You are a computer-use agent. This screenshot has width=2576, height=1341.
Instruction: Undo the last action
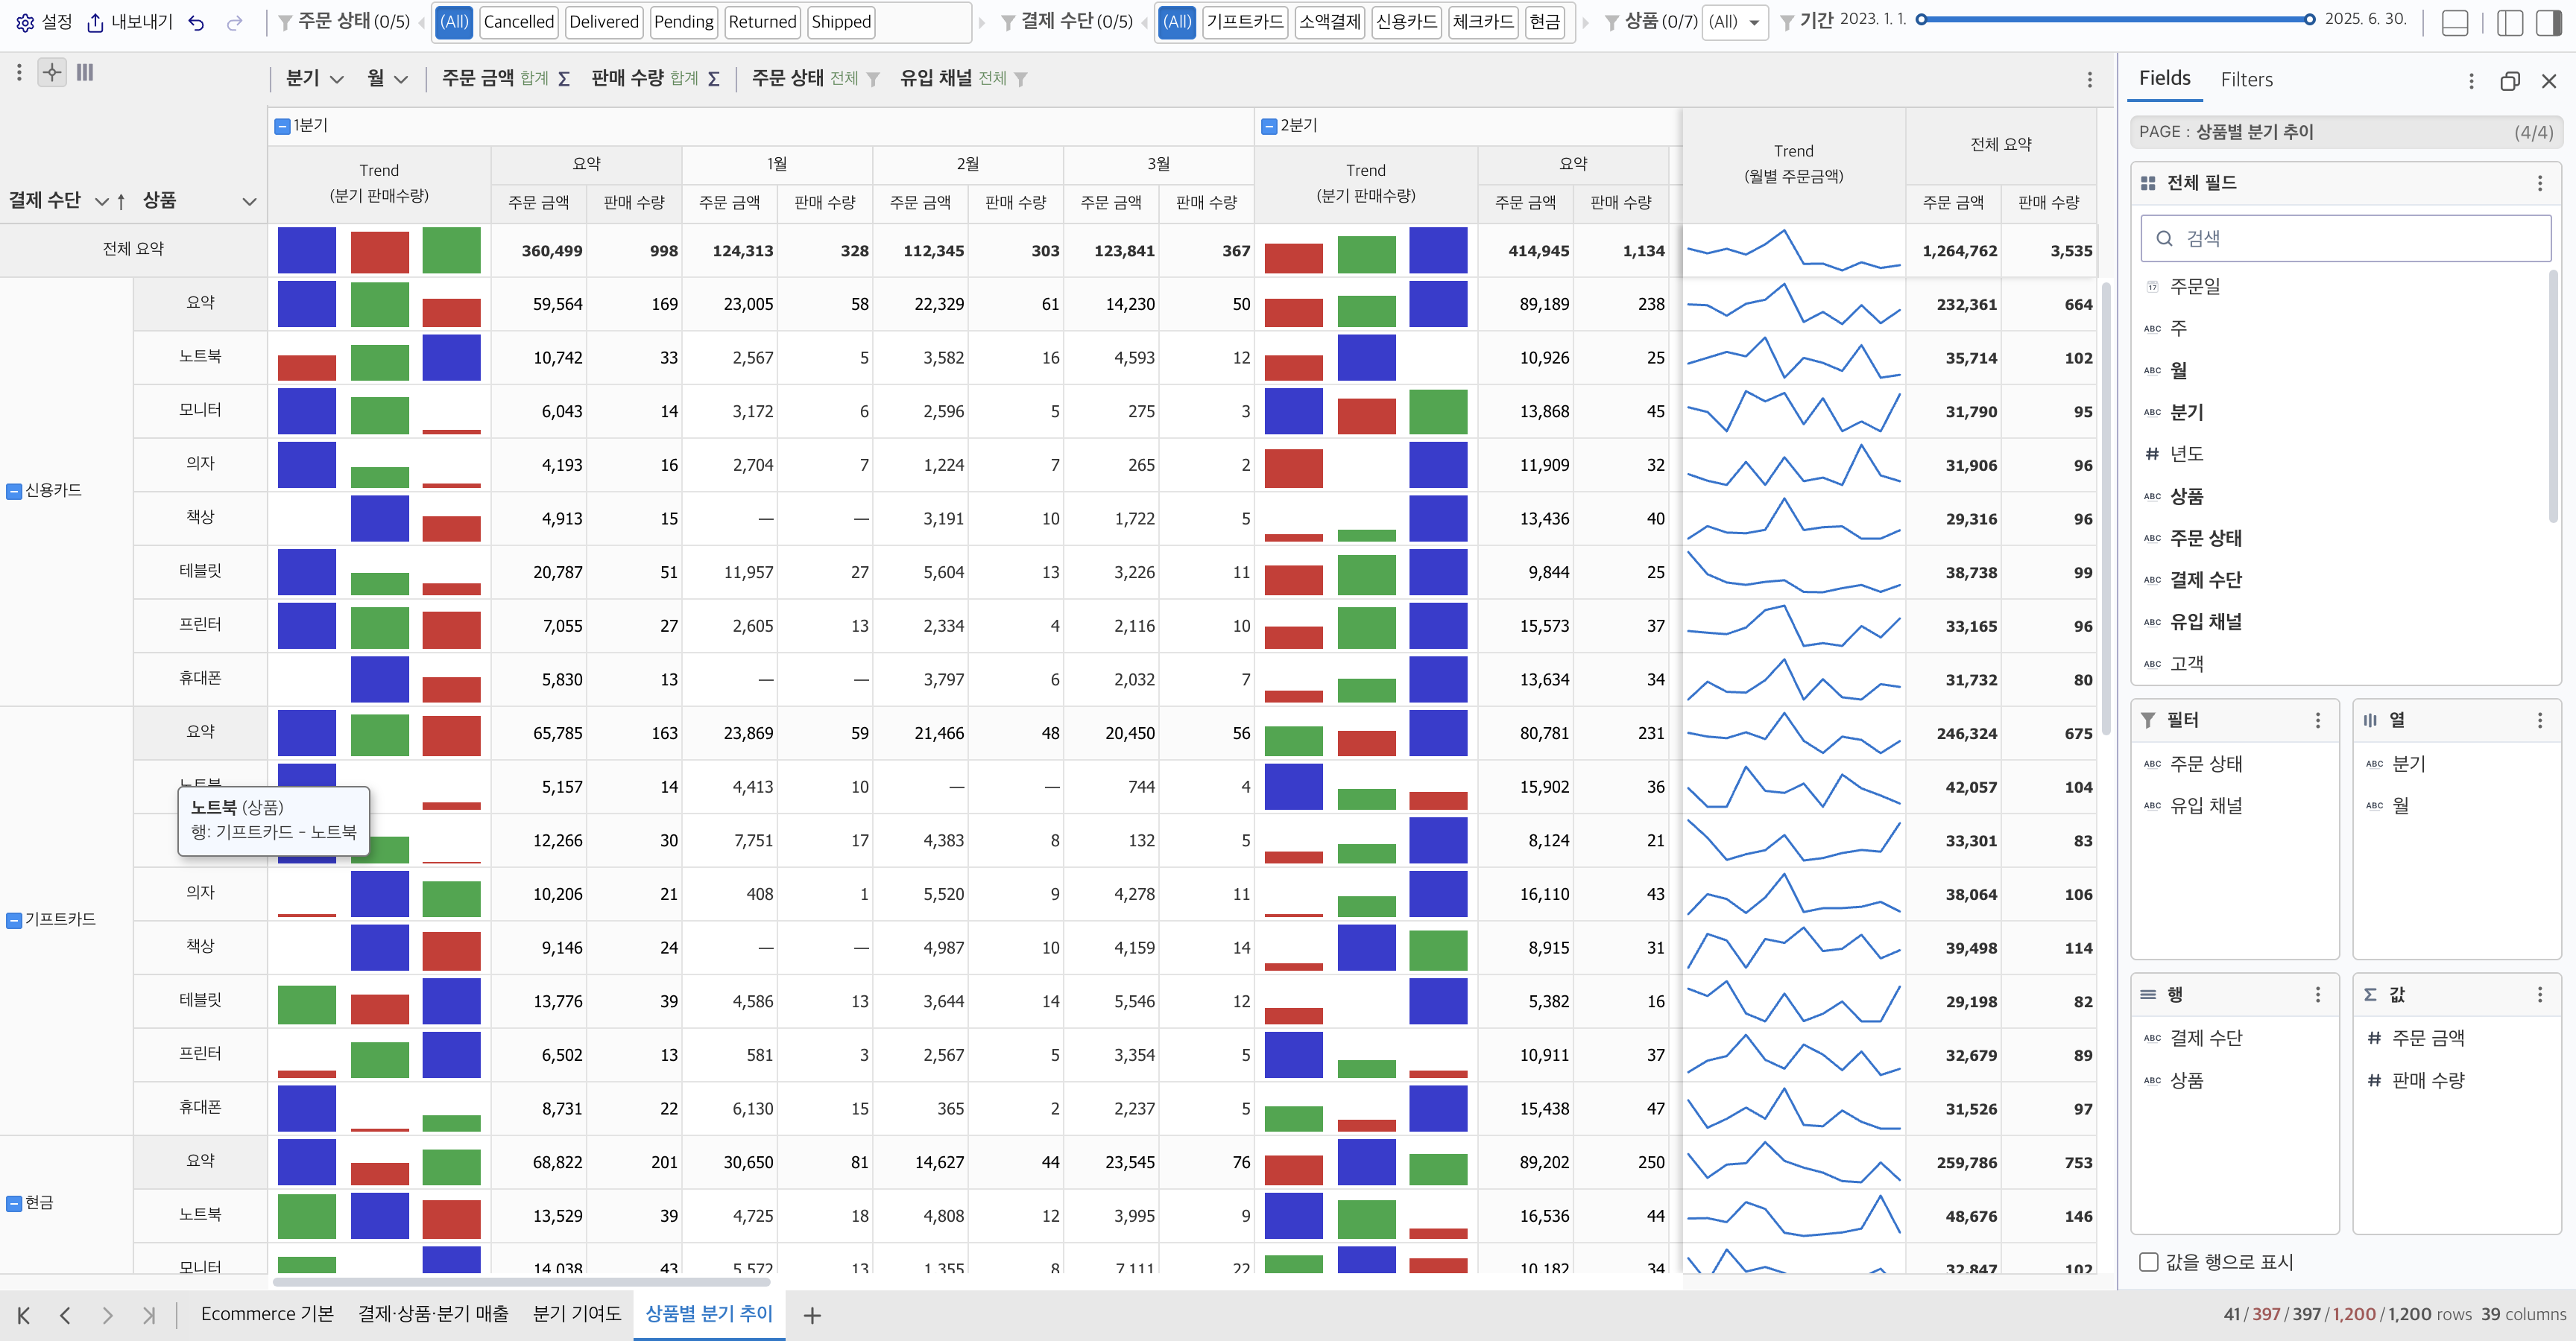[x=197, y=22]
